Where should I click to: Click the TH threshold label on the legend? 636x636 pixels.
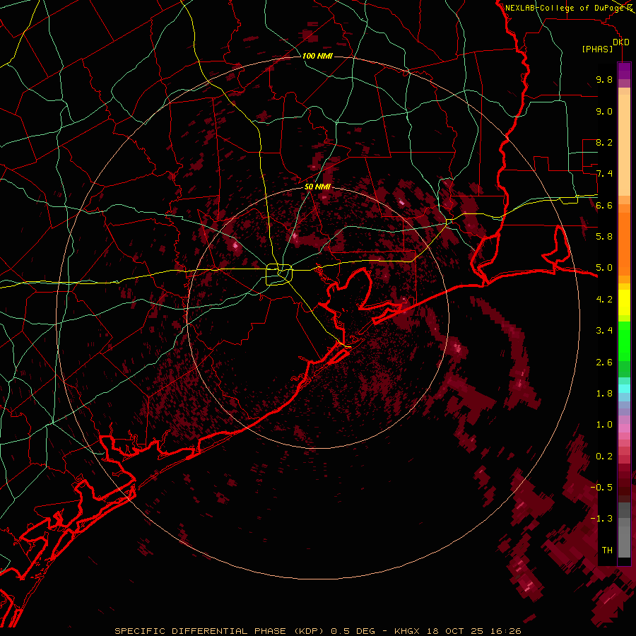coord(607,550)
